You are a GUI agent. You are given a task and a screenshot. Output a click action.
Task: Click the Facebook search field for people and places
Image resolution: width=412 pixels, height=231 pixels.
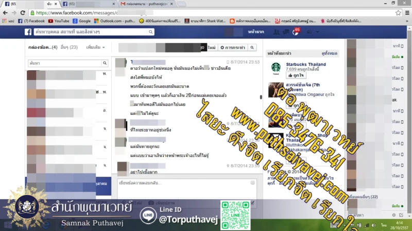[91, 32]
